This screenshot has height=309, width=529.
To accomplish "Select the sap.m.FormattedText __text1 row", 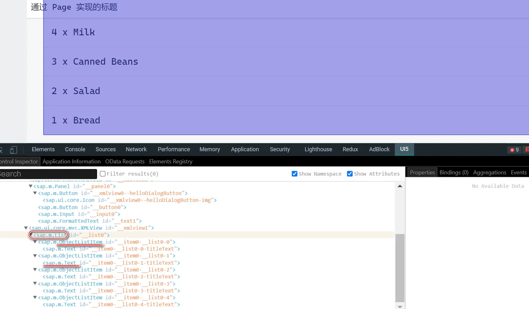I will click(90, 221).
